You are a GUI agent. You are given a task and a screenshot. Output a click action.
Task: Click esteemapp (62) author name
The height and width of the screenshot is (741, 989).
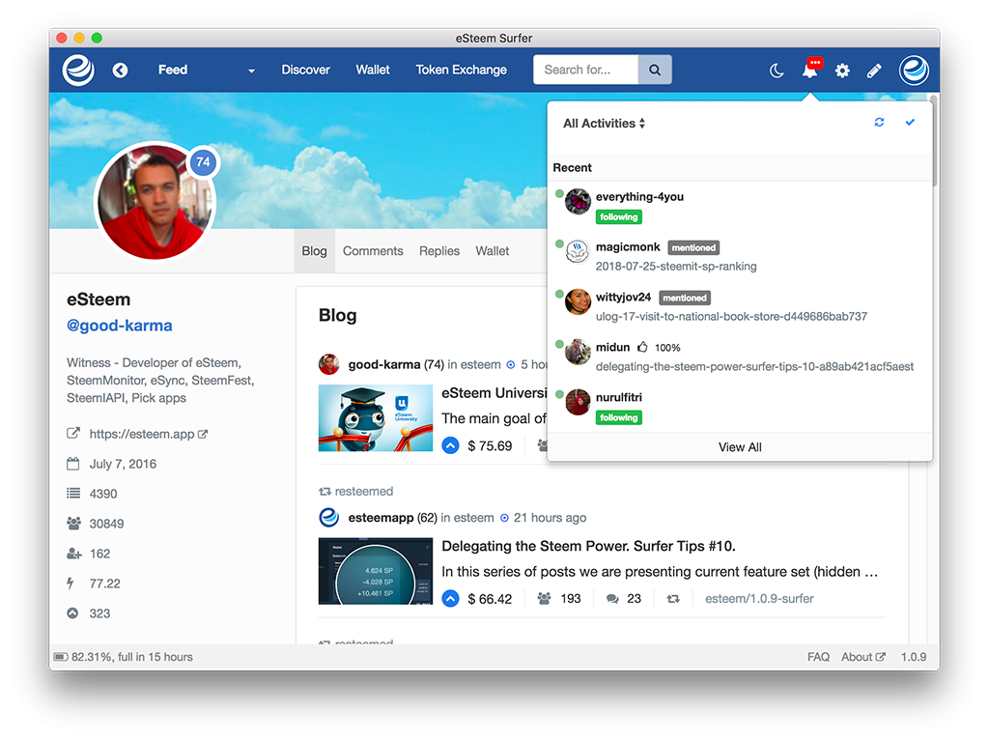tap(392, 518)
